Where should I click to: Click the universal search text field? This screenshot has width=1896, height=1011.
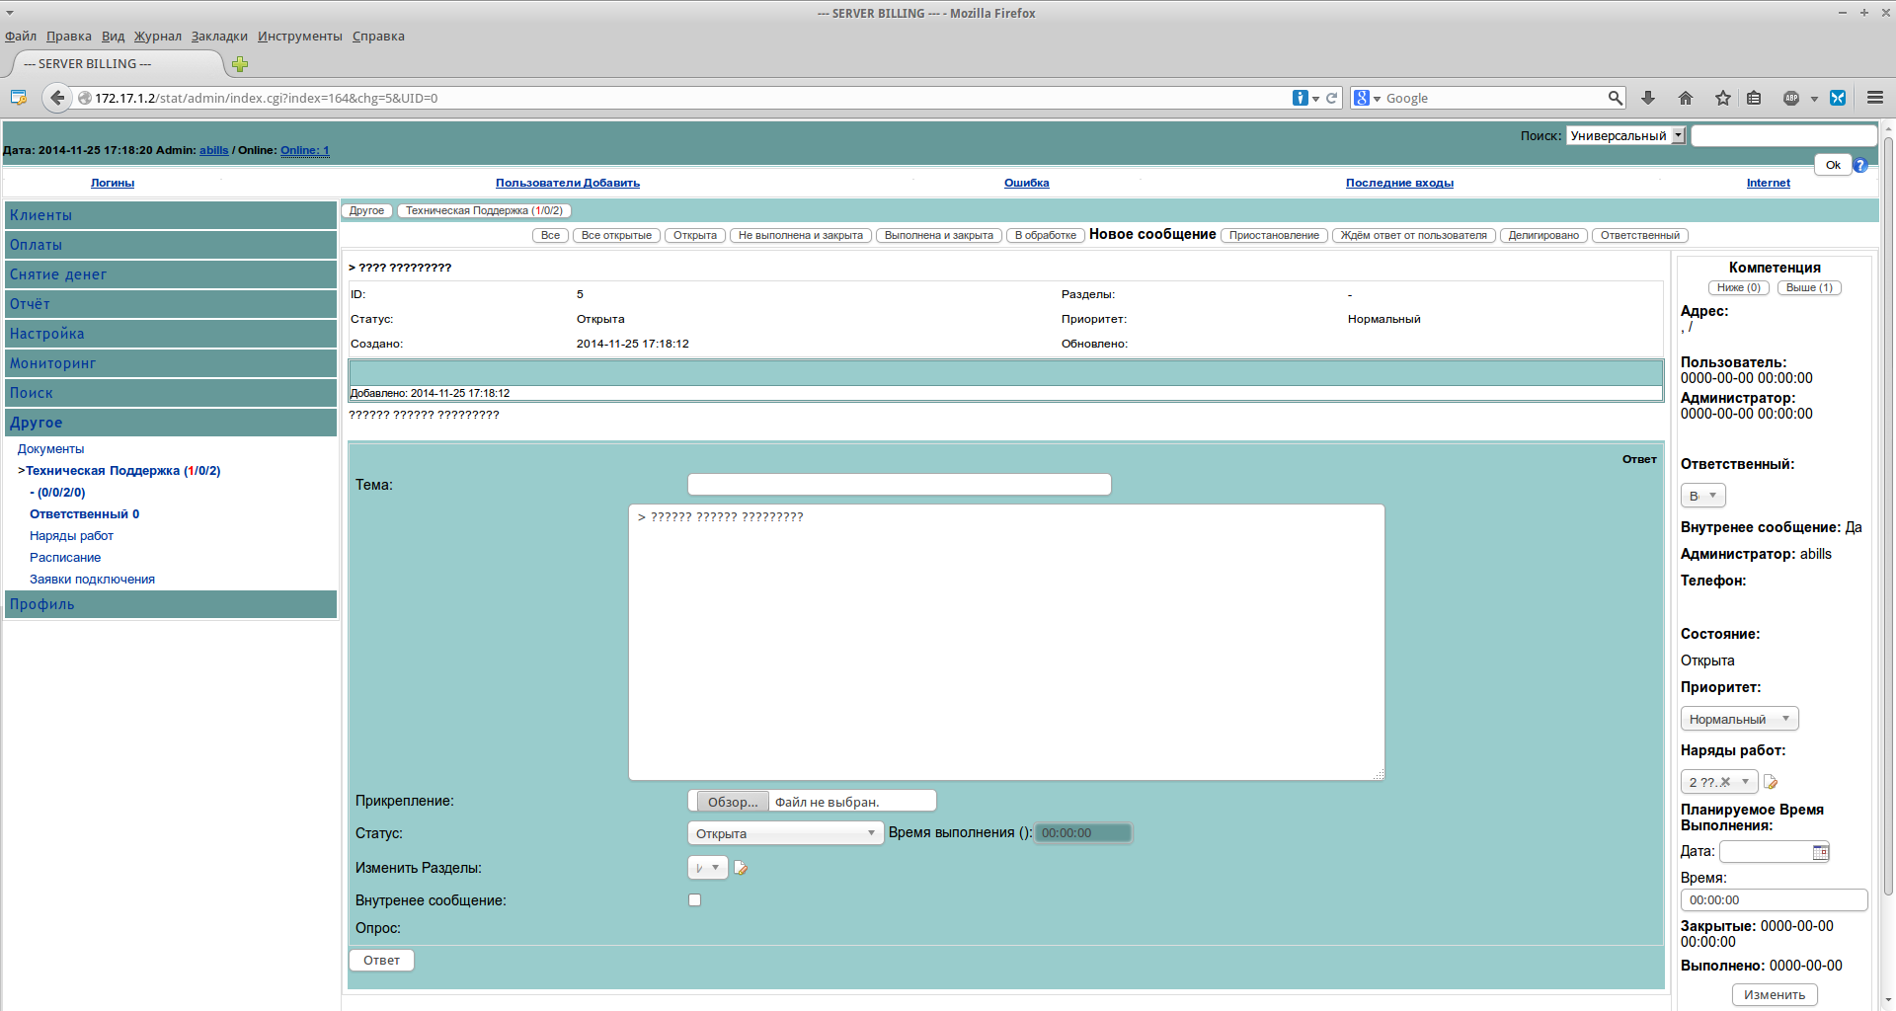[x=1783, y=136]
